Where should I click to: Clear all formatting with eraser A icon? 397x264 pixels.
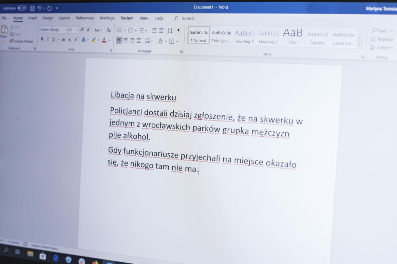[x=109, y=30]
